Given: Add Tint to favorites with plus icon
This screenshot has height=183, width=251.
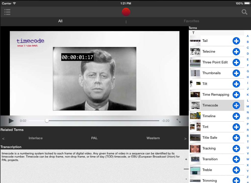Looking at the screenshot, I should (236, 127).
